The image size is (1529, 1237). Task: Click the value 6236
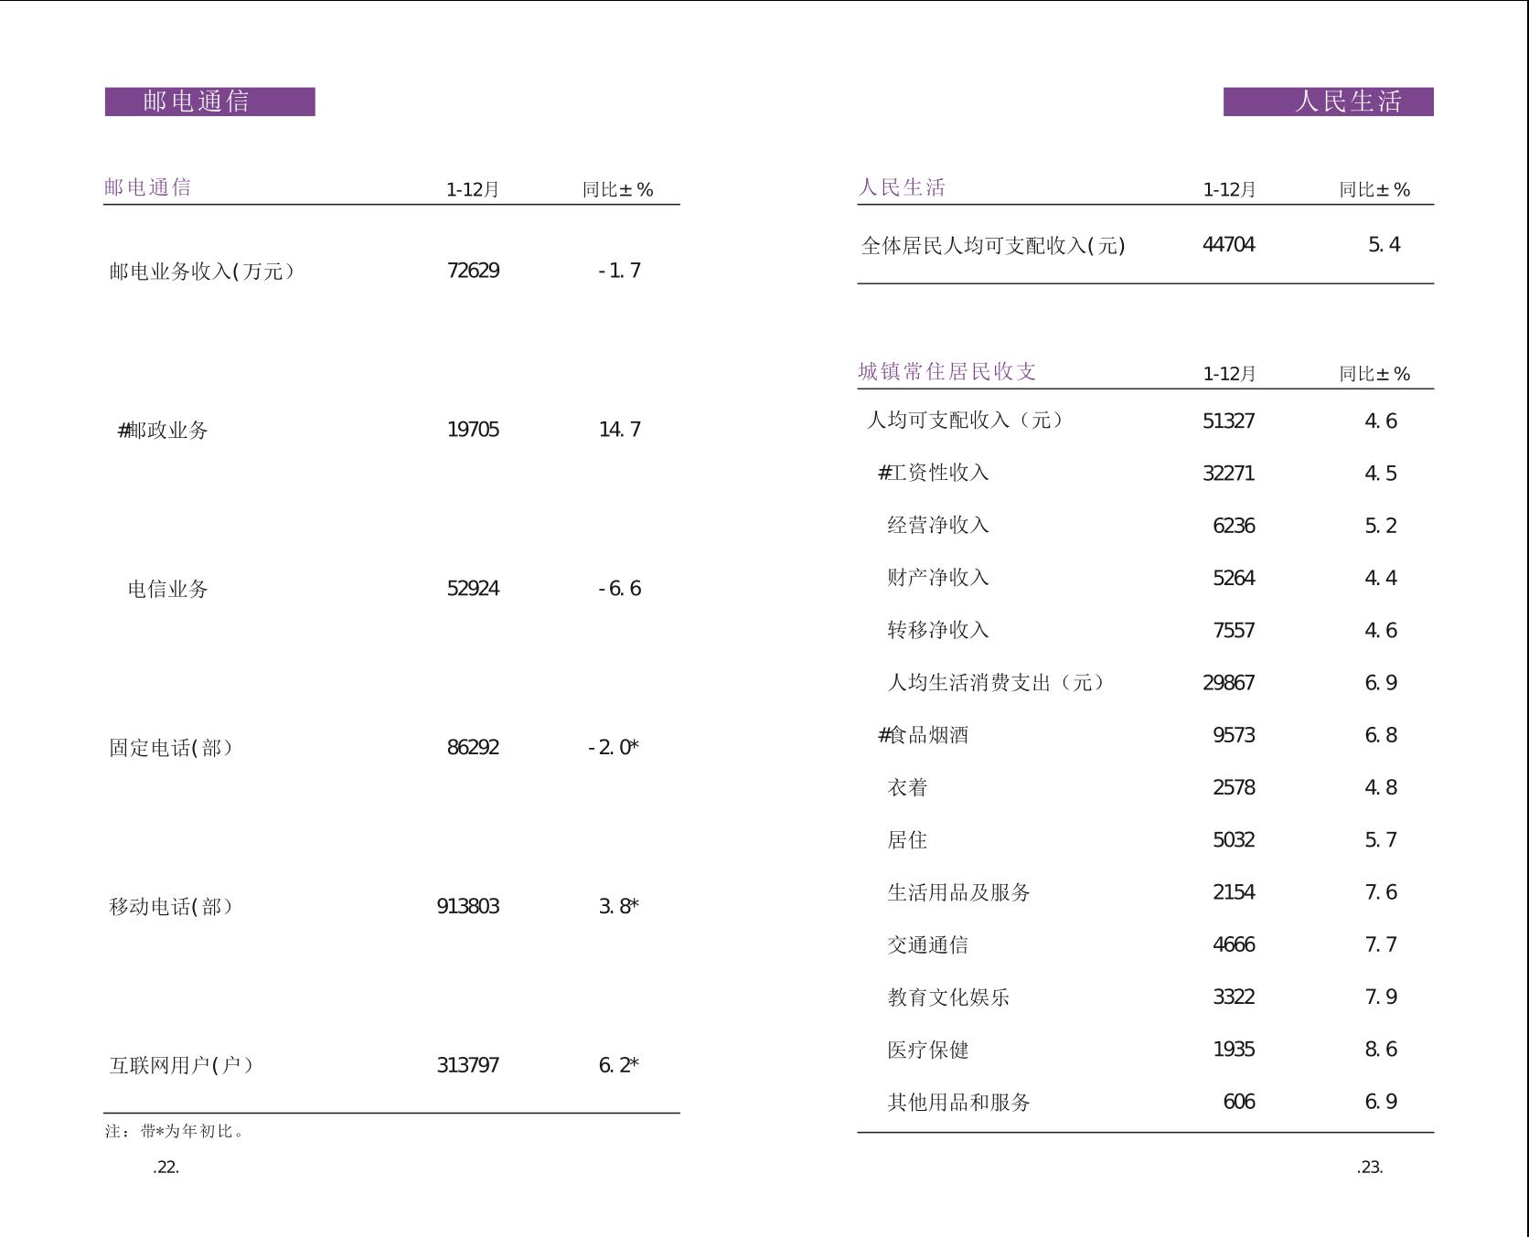point(1234,526)
